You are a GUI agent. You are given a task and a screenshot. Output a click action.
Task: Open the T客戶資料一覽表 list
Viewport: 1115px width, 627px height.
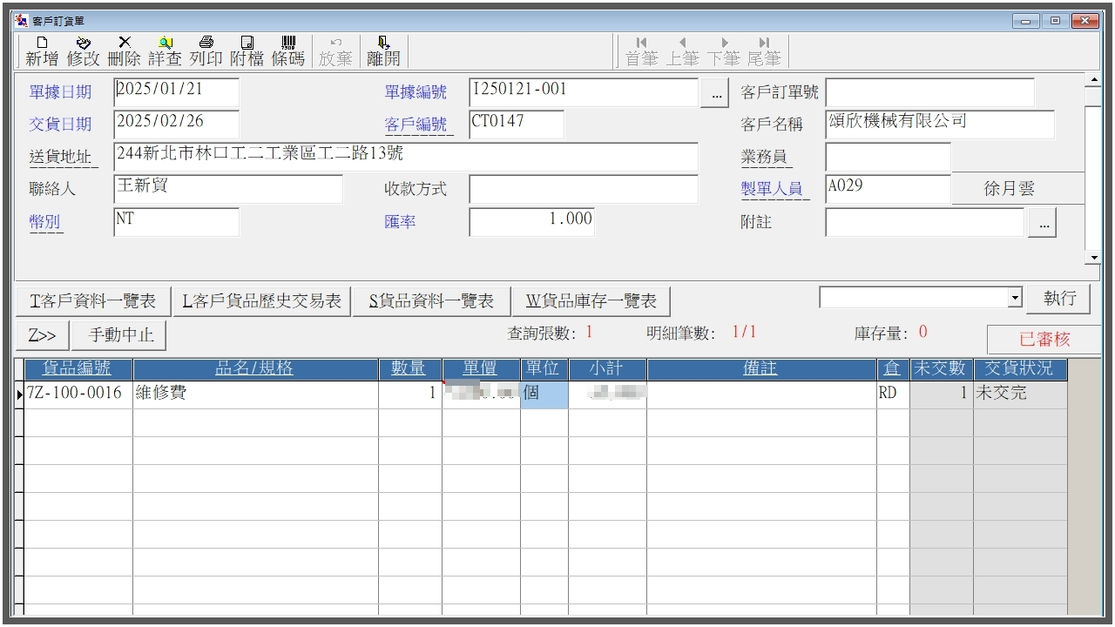point(92,301)
